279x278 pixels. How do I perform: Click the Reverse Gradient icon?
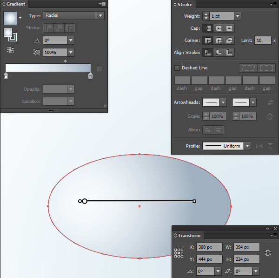[10, 50]
